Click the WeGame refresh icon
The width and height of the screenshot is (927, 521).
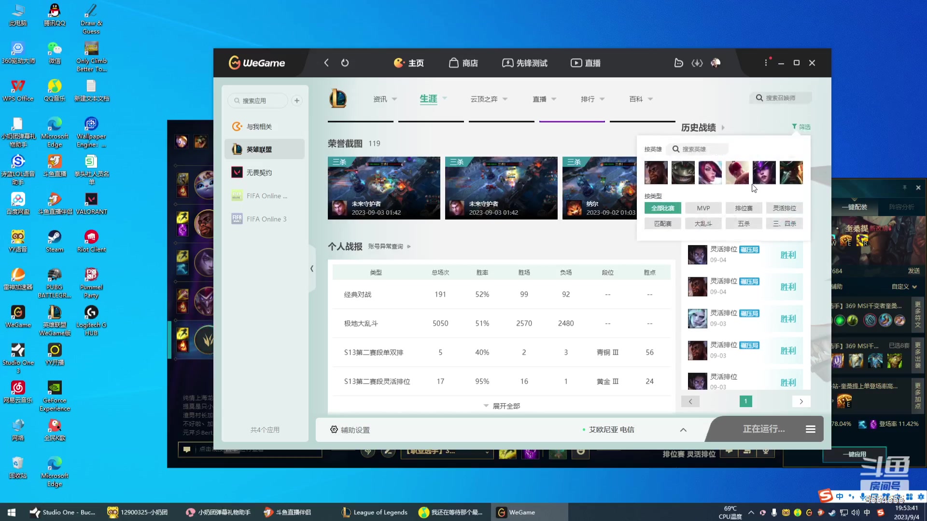click(345, 63)
